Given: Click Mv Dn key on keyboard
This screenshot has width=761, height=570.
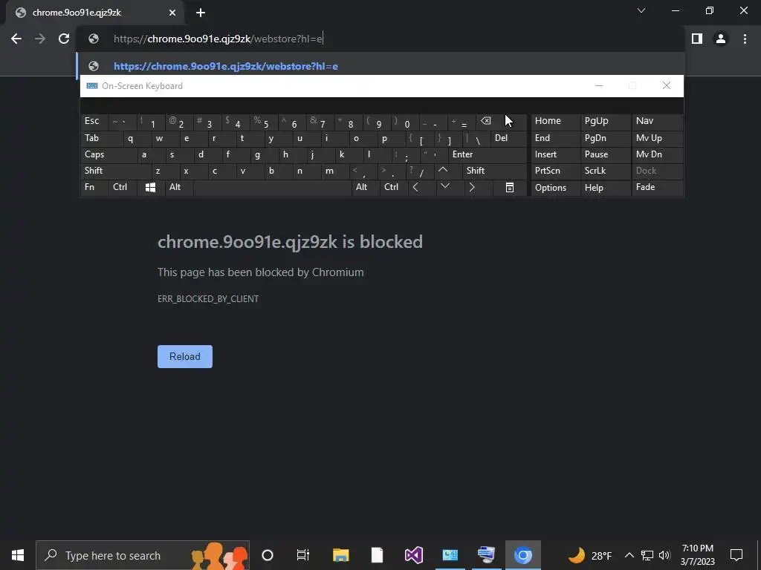Looking at the screenshot, I should tap(658, 154).
